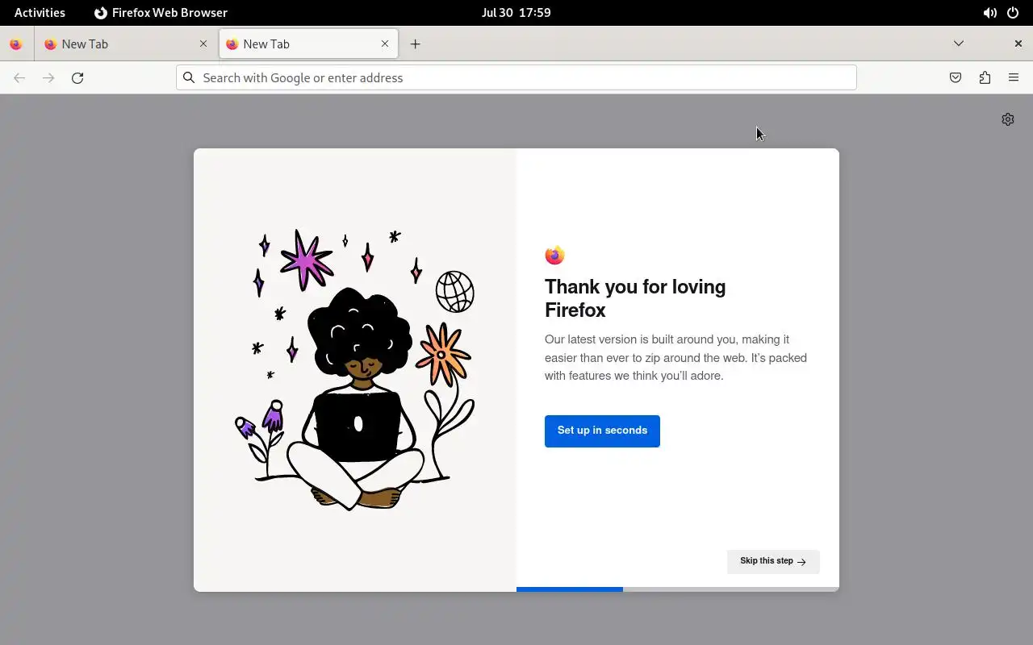Open a new tab with plus button
The image size is (1033, 645).
[x=416, y=44]
